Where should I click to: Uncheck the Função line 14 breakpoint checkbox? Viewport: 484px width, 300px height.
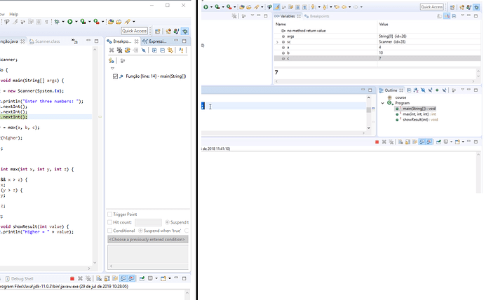pos(115,76)
